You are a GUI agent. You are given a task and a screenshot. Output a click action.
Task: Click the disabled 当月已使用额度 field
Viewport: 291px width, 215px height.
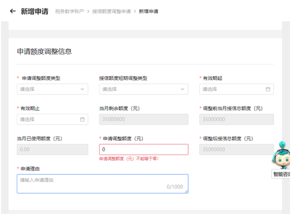[x=53, y=149]
